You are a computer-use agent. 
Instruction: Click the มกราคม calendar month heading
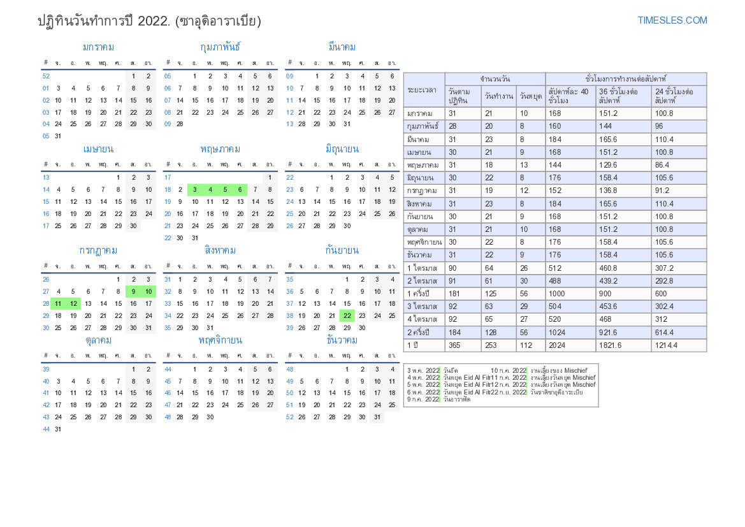tap(99, 47)
